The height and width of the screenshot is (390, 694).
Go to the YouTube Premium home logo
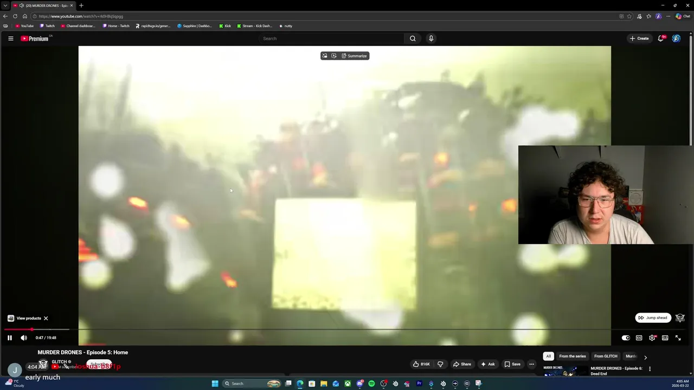[x=35, y=38]
